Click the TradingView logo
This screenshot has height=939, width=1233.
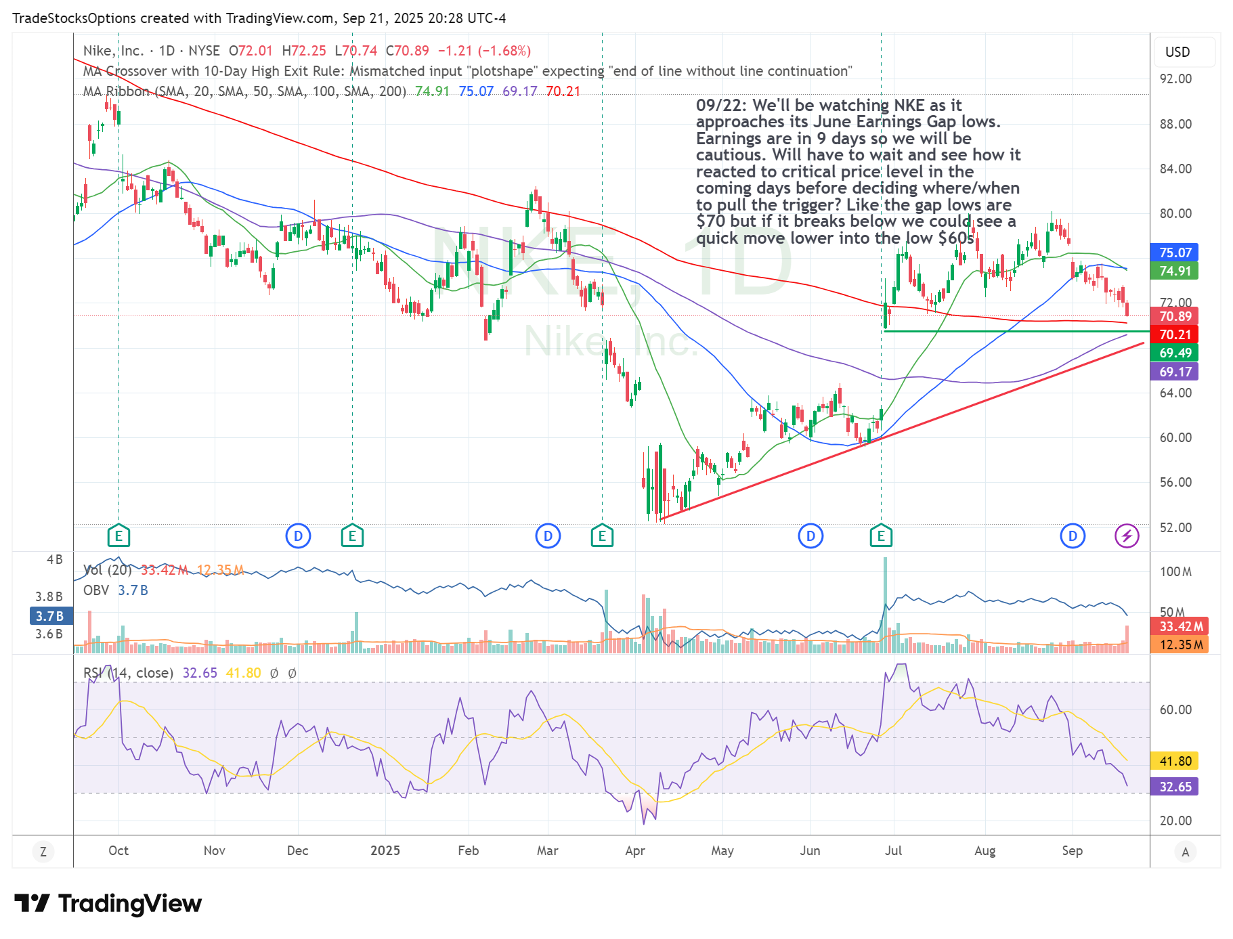point(108,904)
